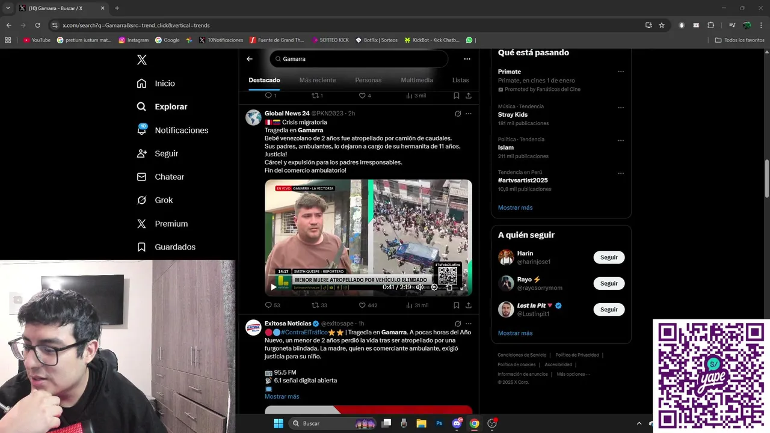770x433 pixels.
Task: Open the Seguir sidebar item
Action: tap(157, 153)
